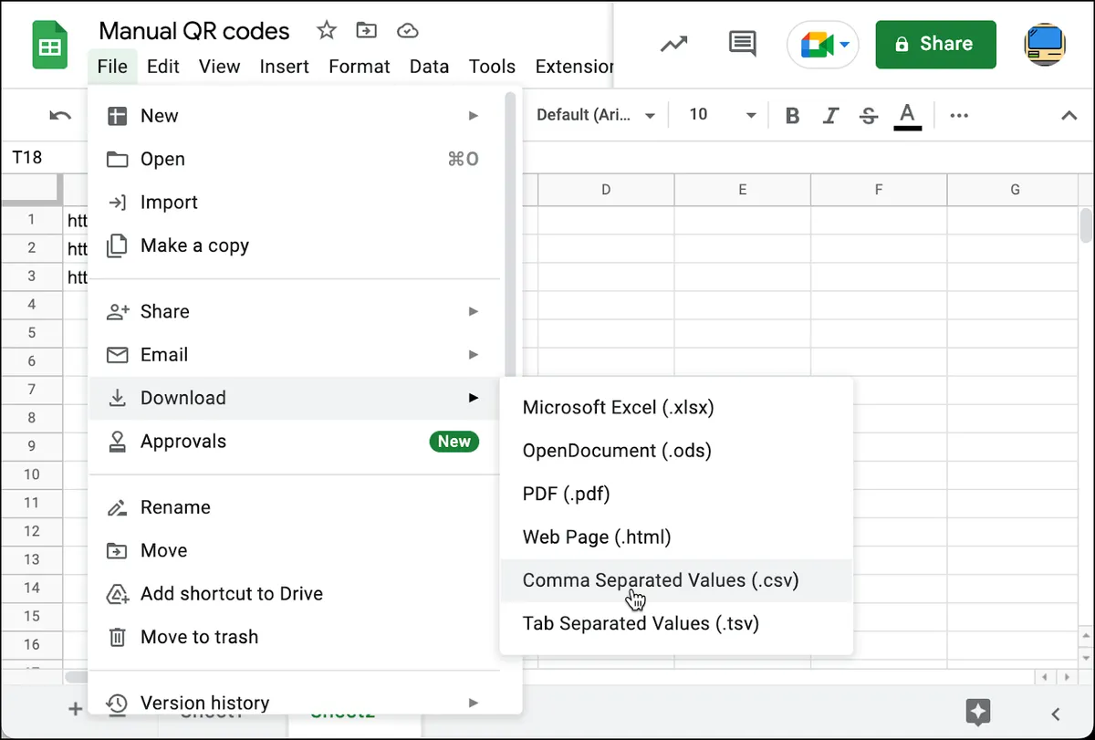
Task: Download as Microsoft Excel (.xlsx)
Action: (x=676, y=407)
